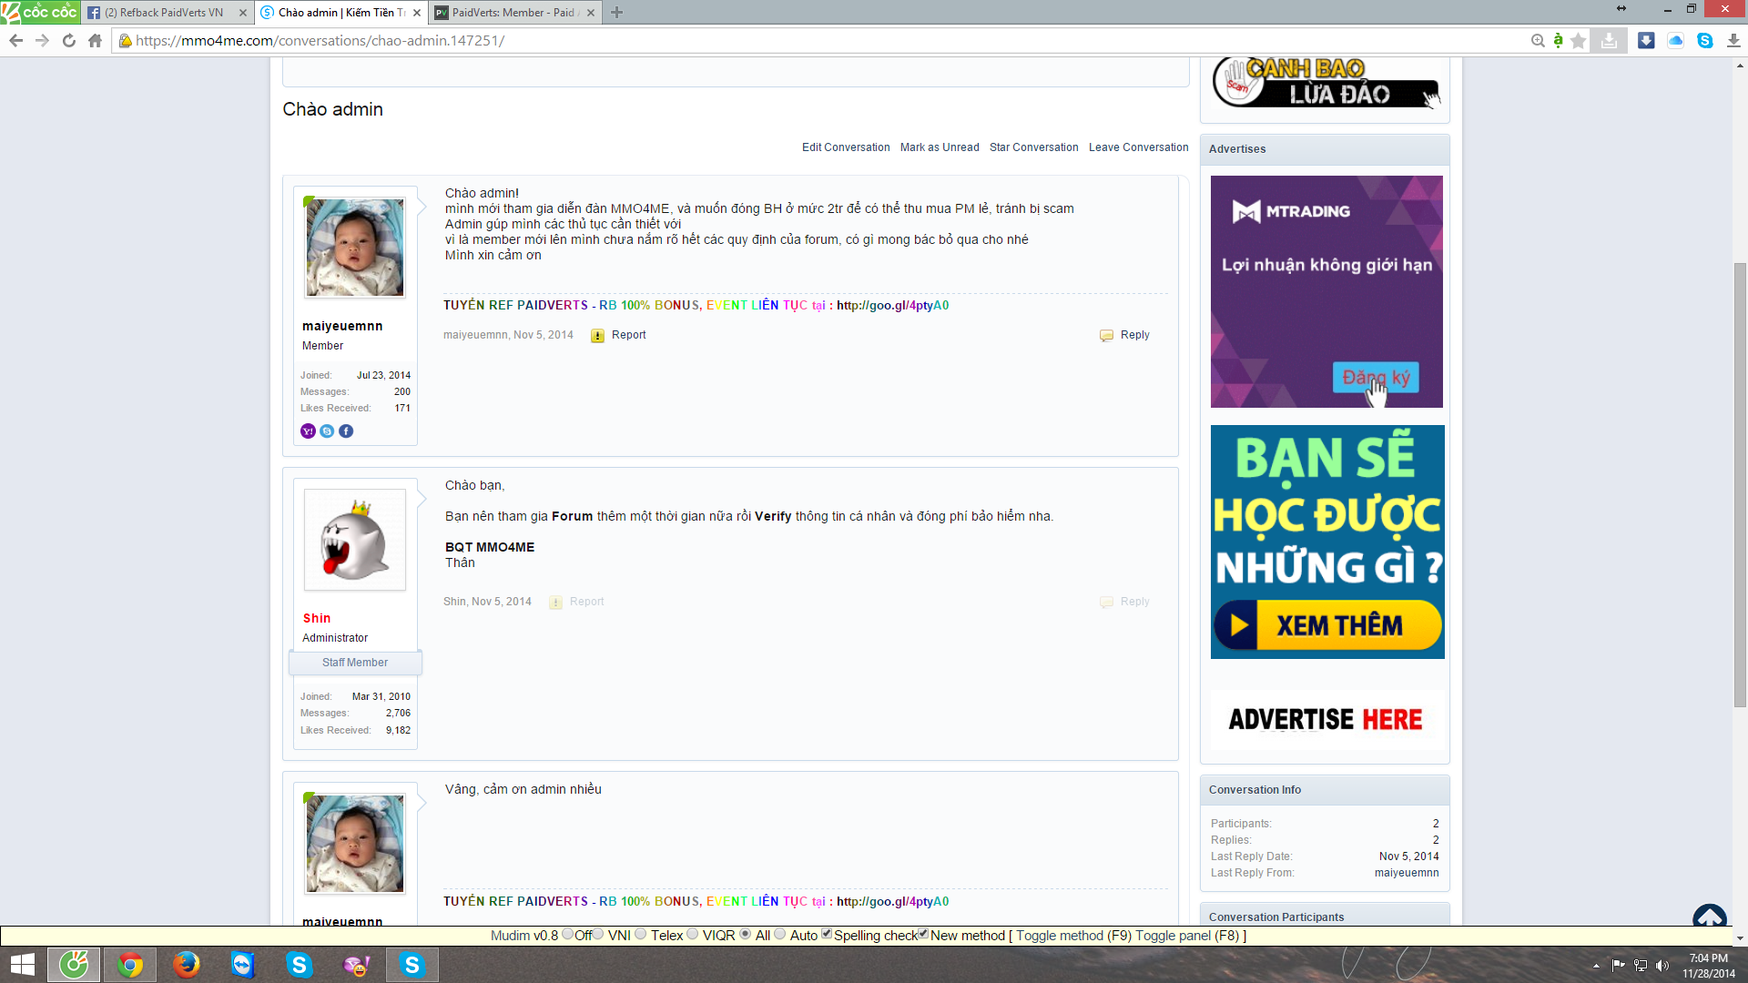Click the Leave Conversation link
The height and width of the screenshot is (983, 1748).
click(x=1138, y=147)
